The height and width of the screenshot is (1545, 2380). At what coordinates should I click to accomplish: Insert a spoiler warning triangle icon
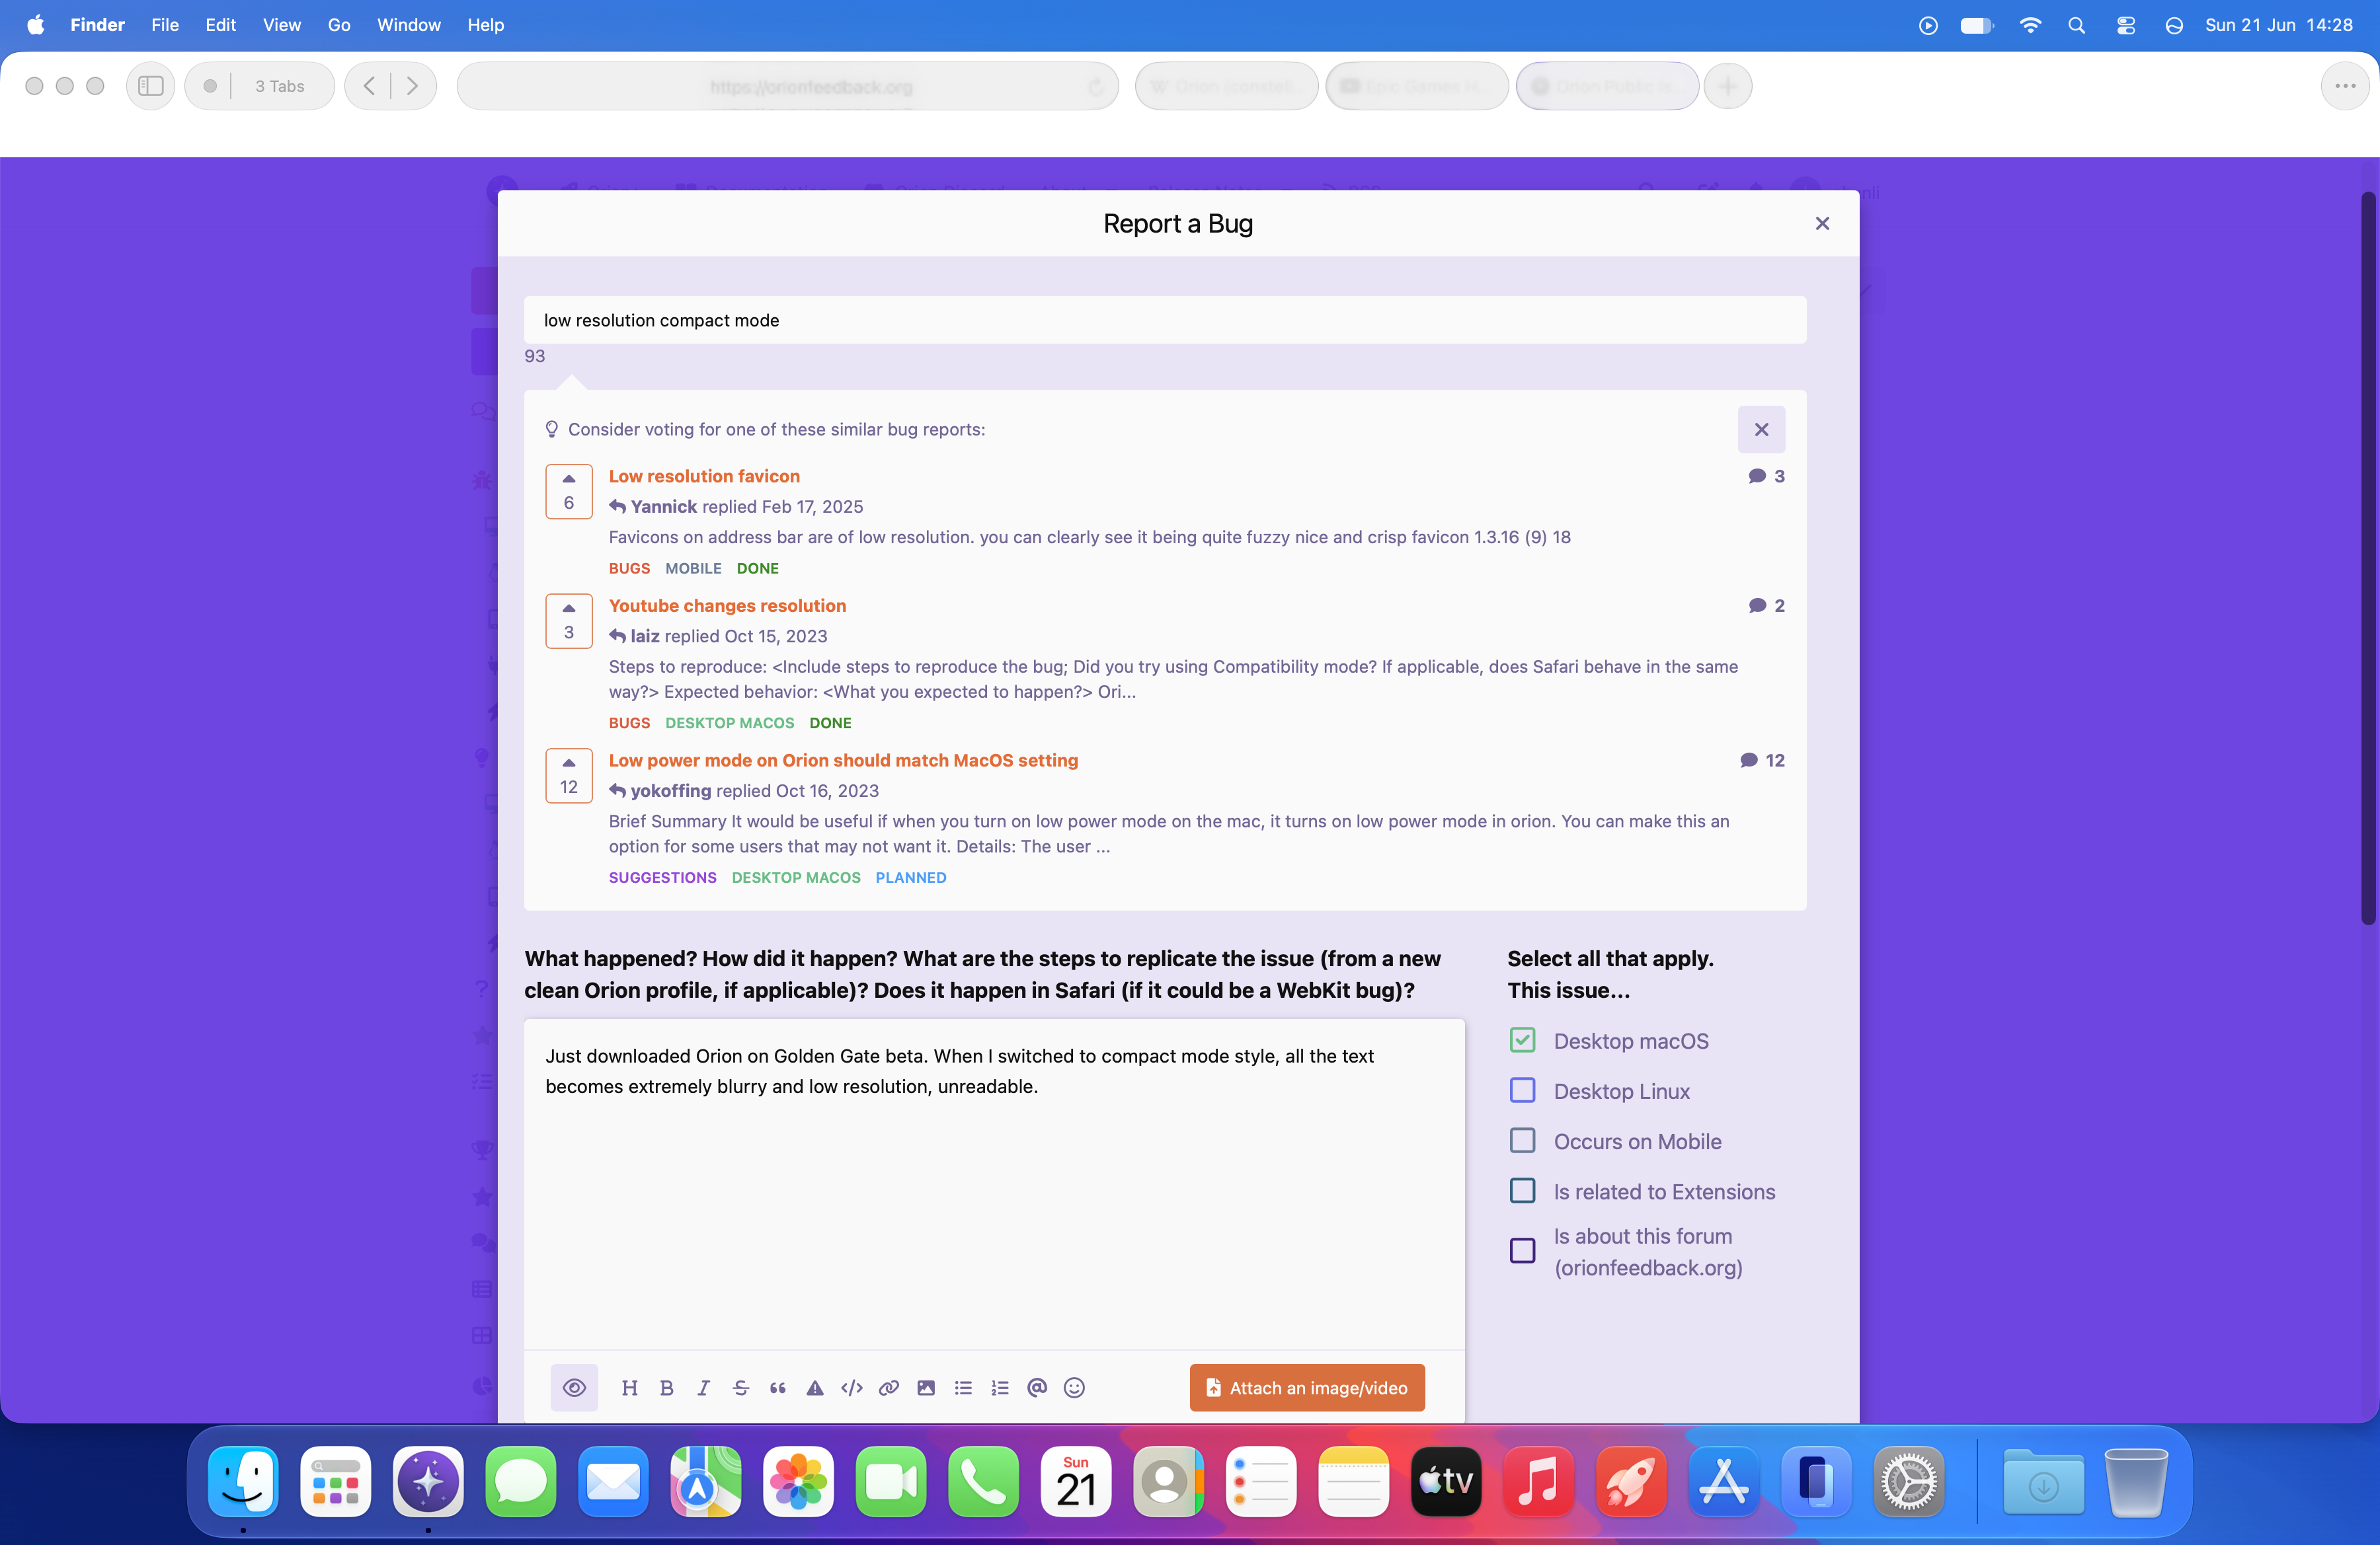(815, 1387)
